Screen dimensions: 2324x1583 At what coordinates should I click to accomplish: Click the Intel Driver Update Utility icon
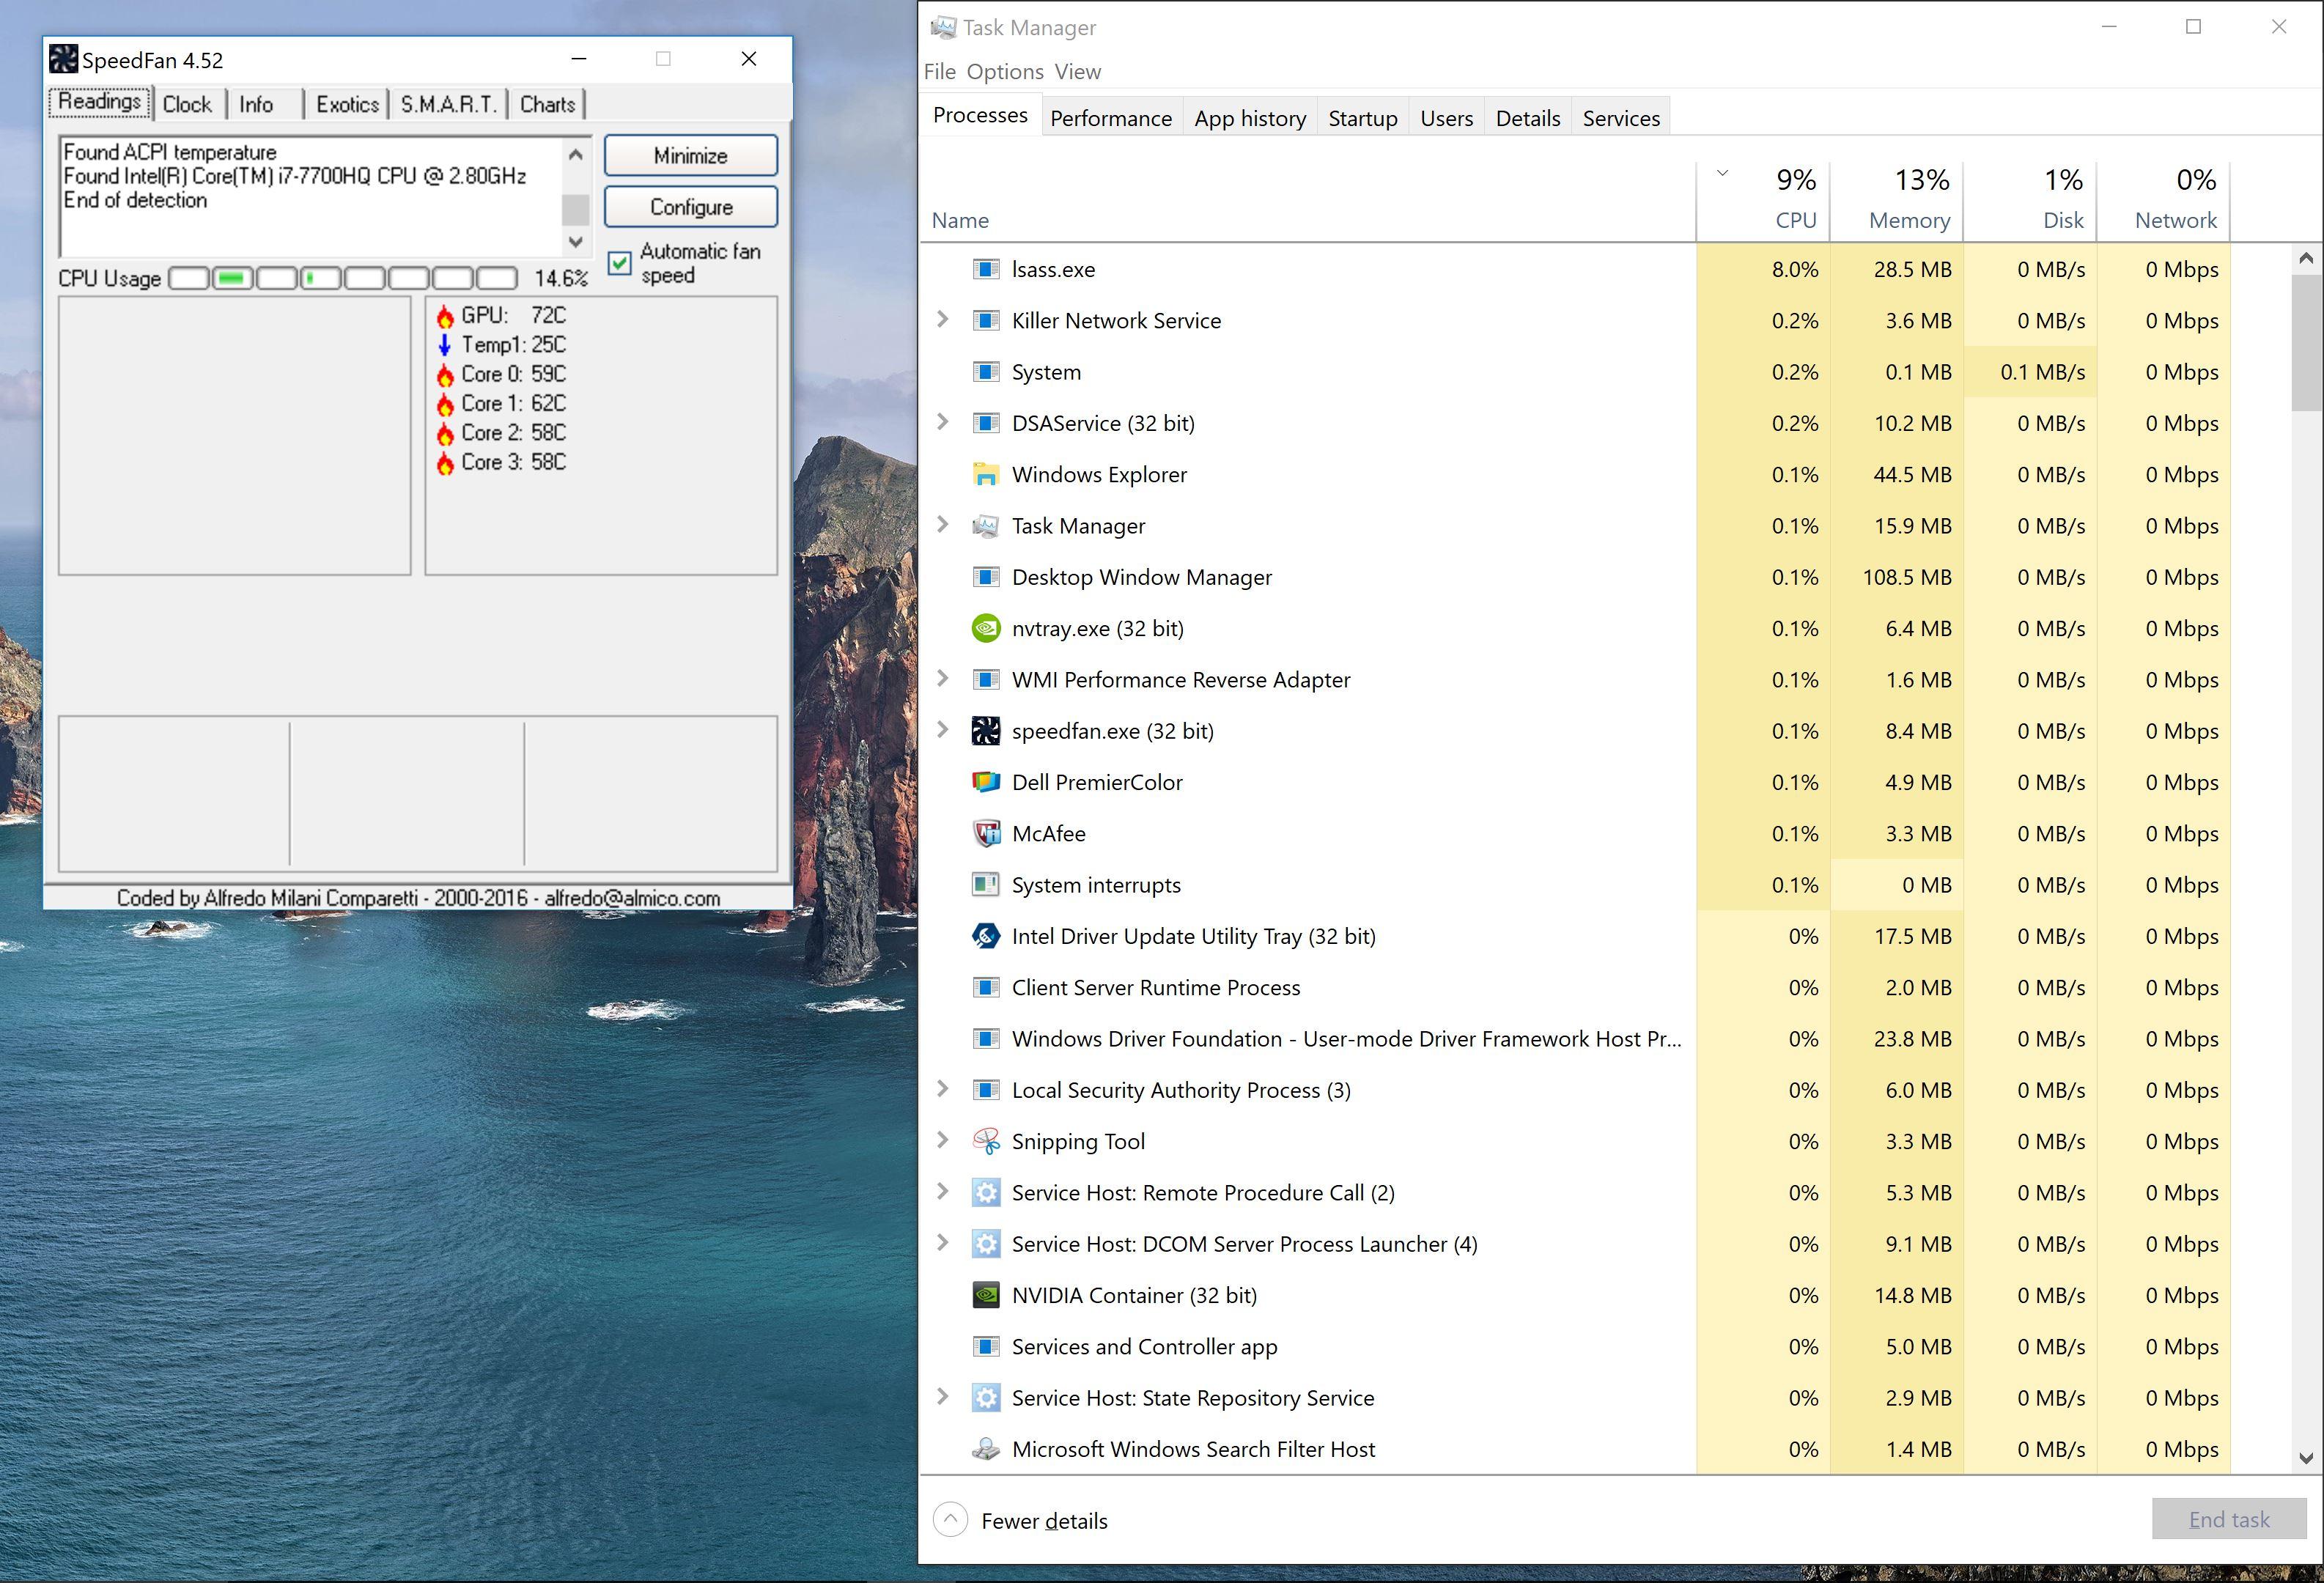[985, 936]
